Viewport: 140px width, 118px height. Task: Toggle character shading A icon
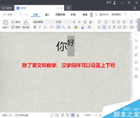89,27
